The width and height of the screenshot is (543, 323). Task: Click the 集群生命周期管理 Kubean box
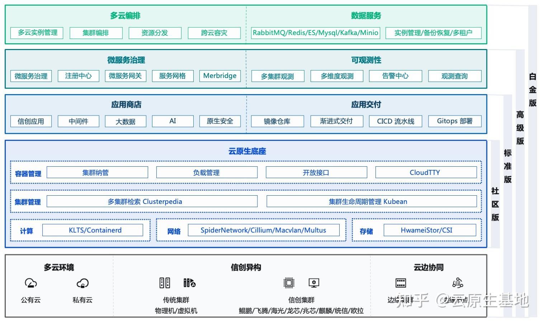tap(372, 201)
